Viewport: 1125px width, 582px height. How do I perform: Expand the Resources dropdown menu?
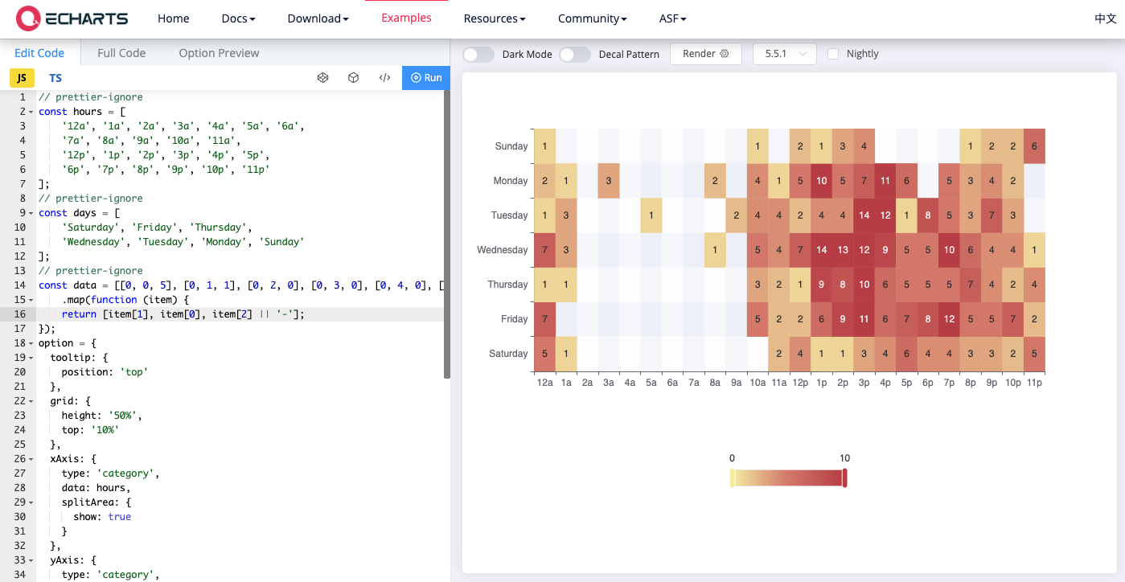(495, 18)
